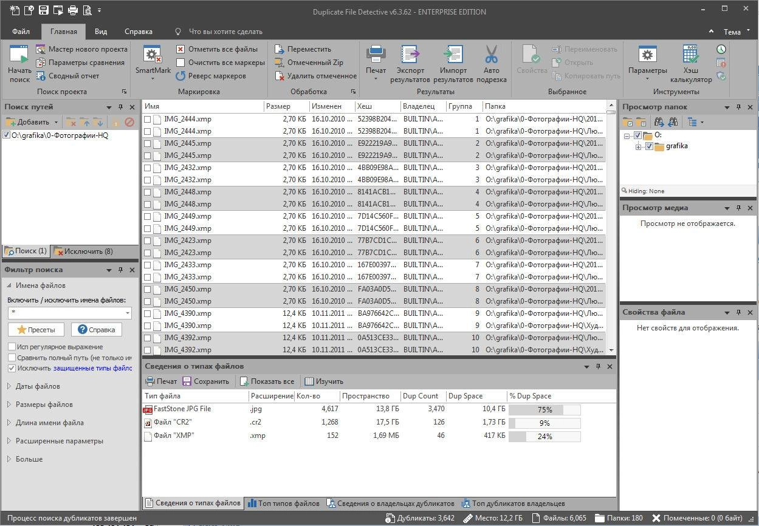The height and width of the screenshot is (526, 759).
Task: Click the clock scheduler icon in Инструменты
Action: tap(721, 49)
